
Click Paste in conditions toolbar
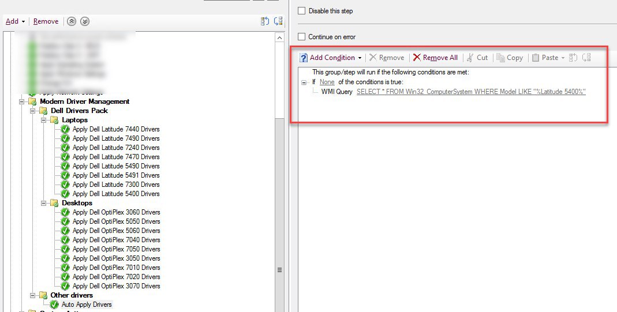point(545,58)
